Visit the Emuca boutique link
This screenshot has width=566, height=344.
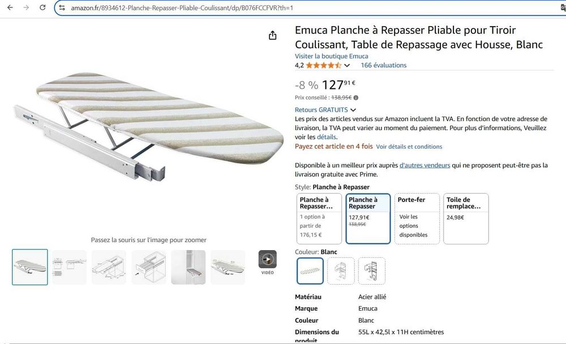pos(331,56)
